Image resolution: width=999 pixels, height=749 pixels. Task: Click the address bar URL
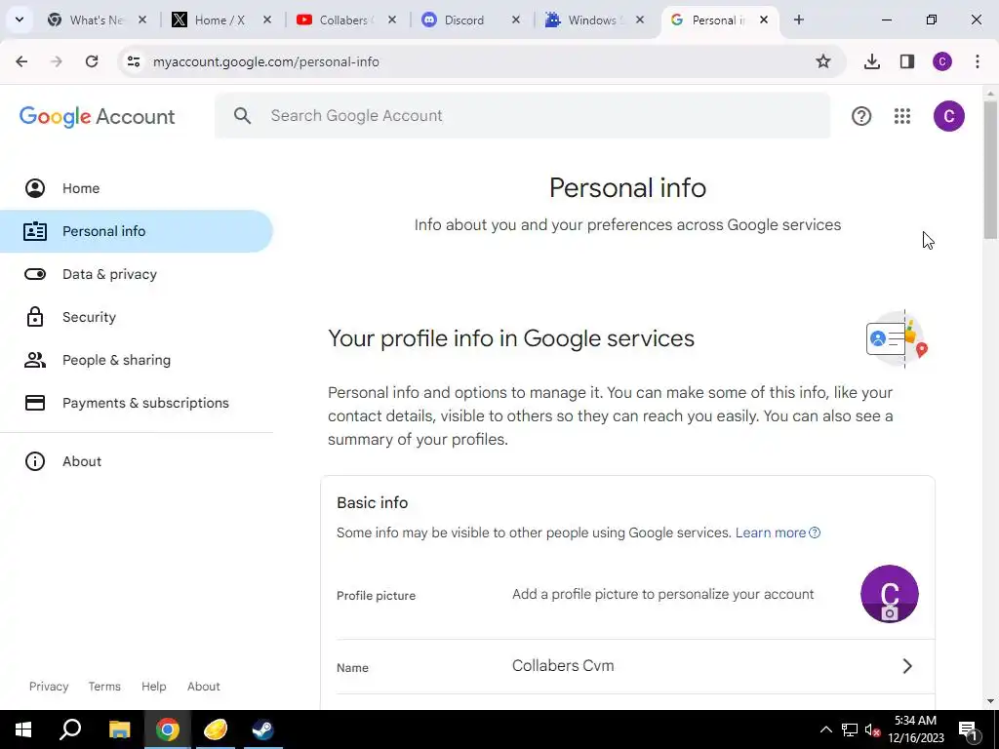click(265, 61)
